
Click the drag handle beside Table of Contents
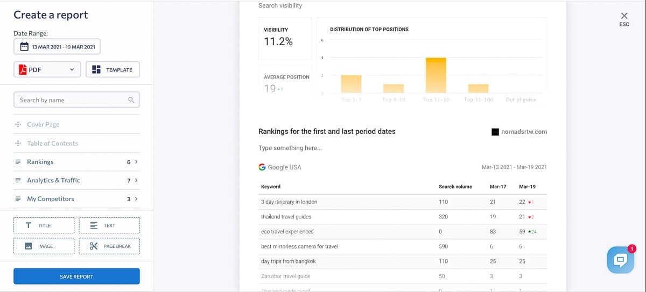click(18, 144)
